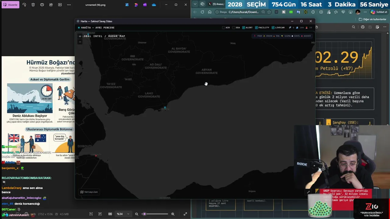
Task: Enter fullscreen in Photos viewer
Action: click(x=185, y=214)
